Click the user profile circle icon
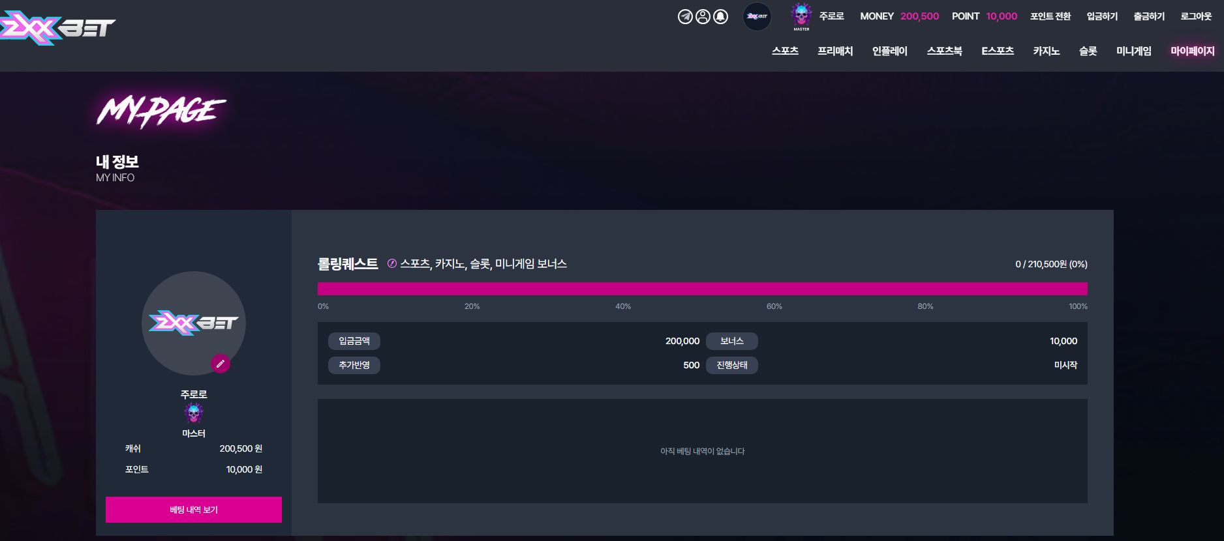This screenshot has height=541, width=1224. coord(703,16)
